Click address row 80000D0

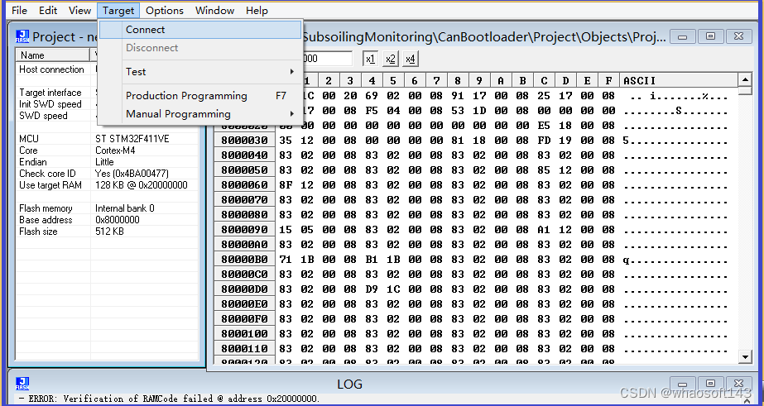(245, 289)
